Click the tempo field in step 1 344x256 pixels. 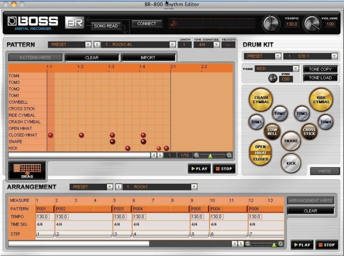[x=43, y=217]
